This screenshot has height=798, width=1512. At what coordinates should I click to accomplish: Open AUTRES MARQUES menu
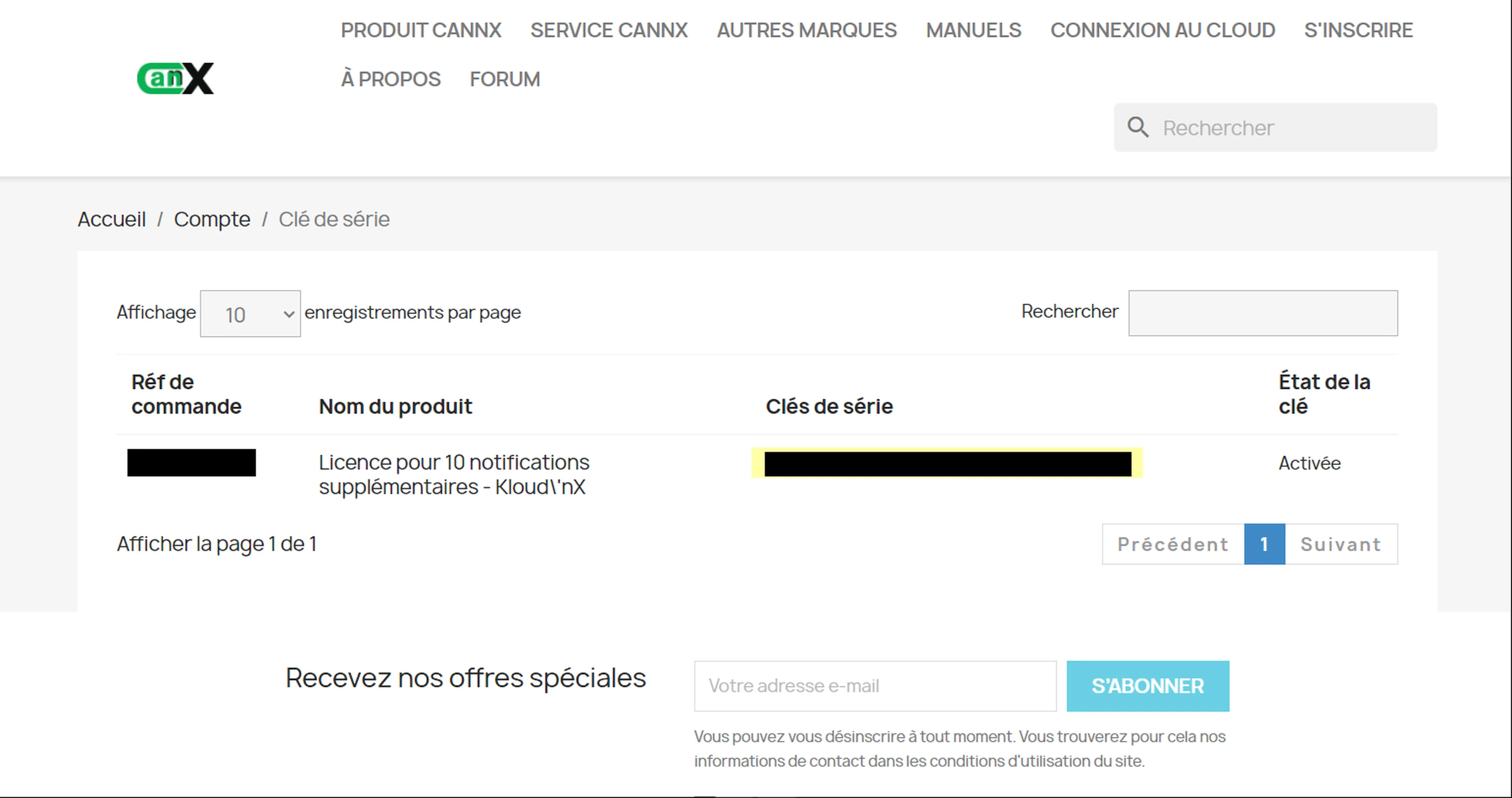[806, 30]
